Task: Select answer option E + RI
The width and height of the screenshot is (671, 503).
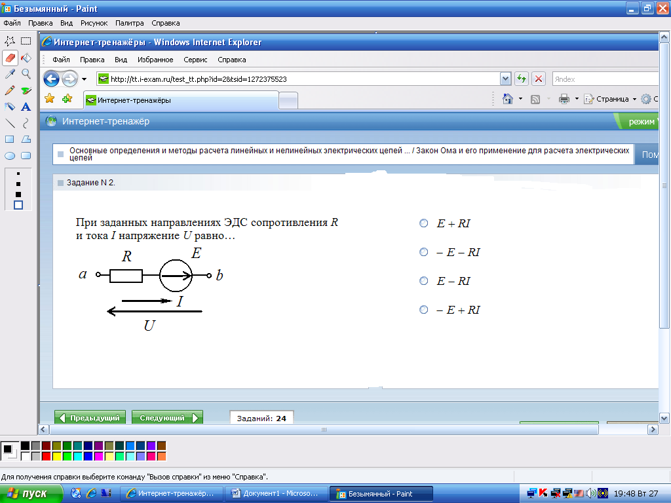Action: [x=424, y=223]
